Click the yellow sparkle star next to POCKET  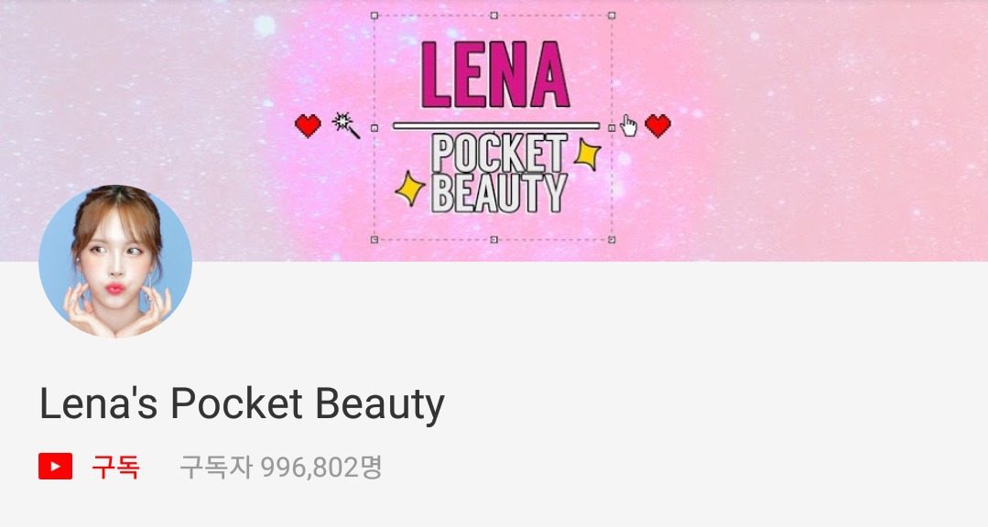[x=587, y=155]
